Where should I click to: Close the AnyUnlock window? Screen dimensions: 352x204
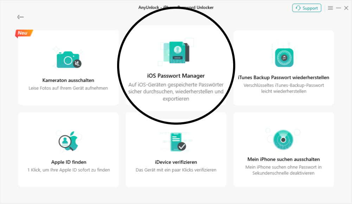(346, 8)
